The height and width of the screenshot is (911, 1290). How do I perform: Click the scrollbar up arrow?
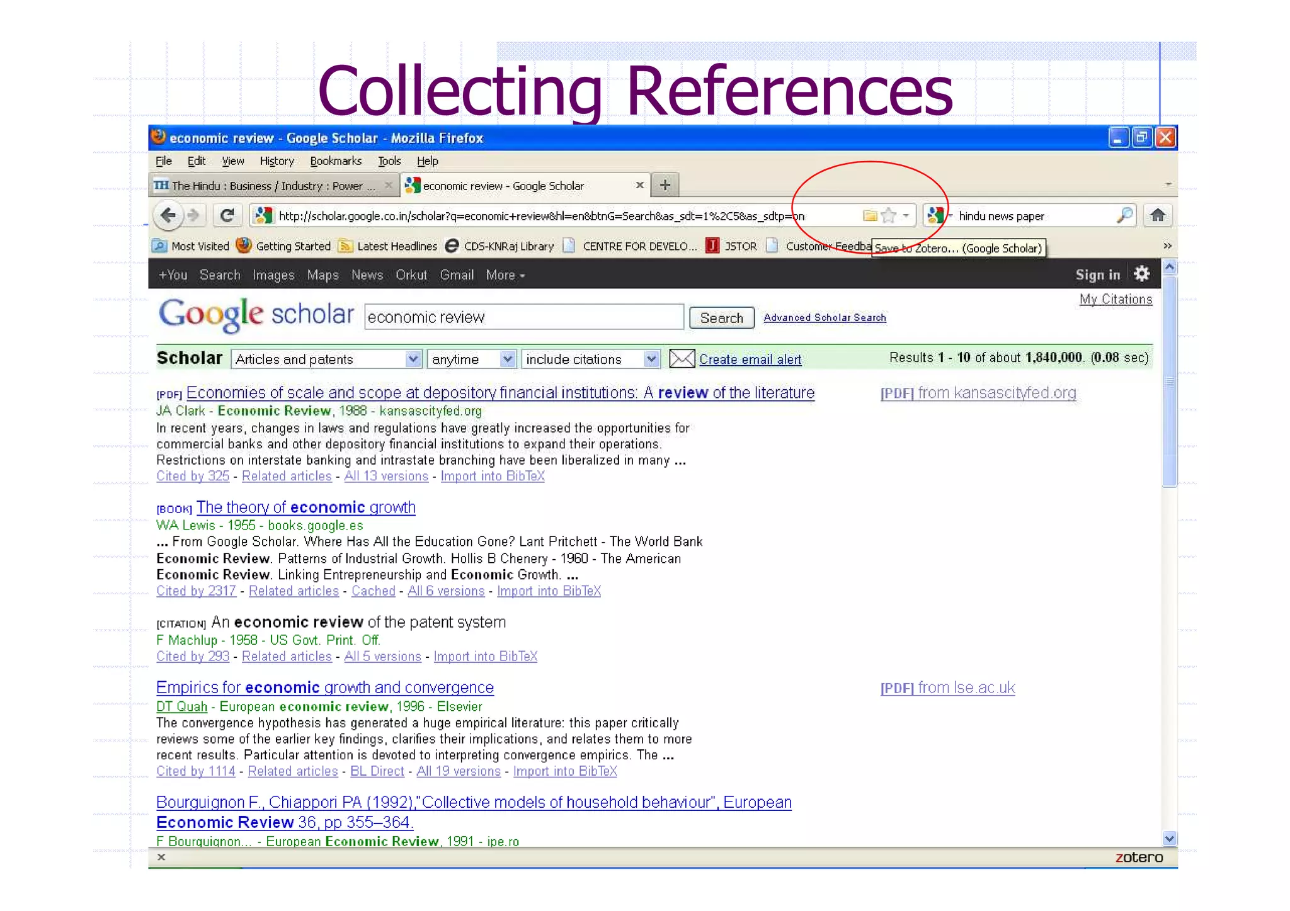(x=1169, y=268)
